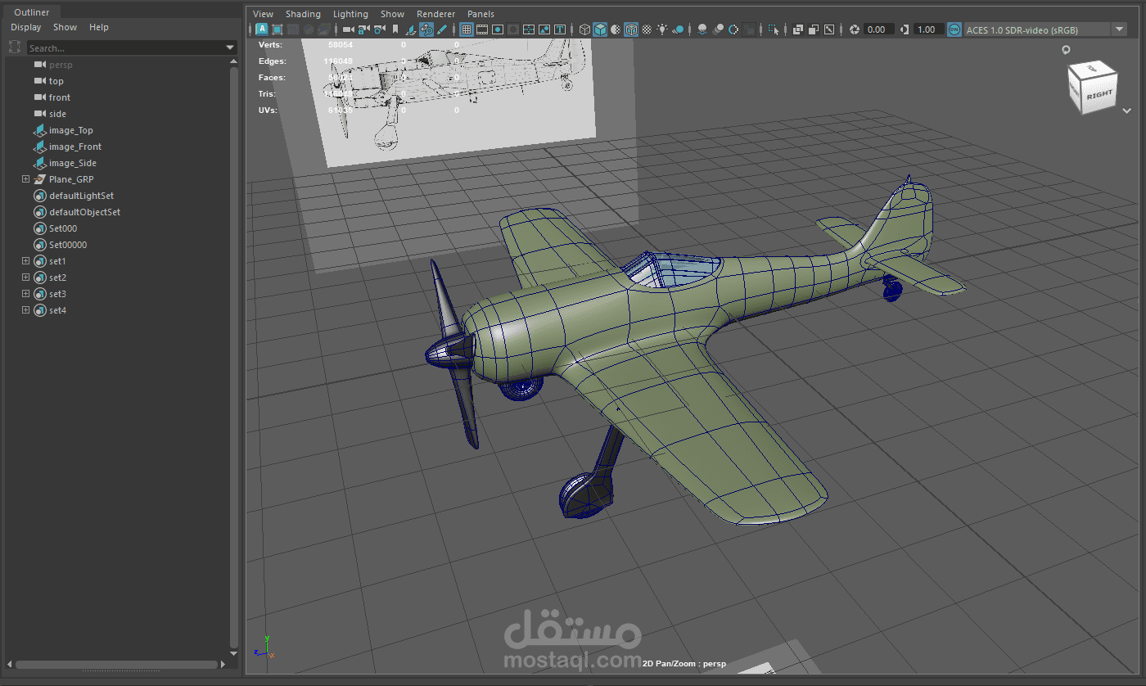
Task: Open the Outliner Help menu
Action: 99,27
